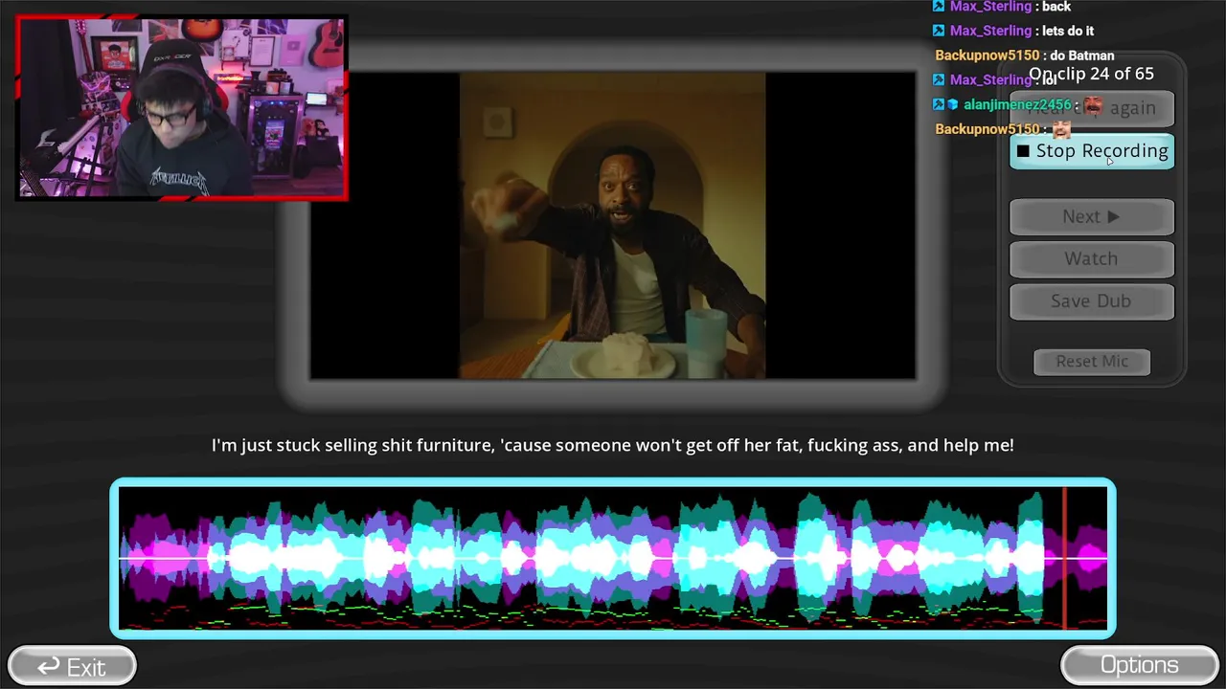Click the emote in alanjimenez2456's chat message
This screenshot has width=1226, height=689.
pos(1093,104)
